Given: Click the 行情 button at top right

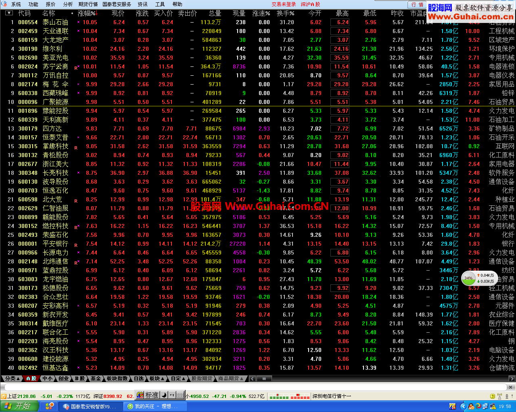Looking at the screenshot, I should [417, 4].
